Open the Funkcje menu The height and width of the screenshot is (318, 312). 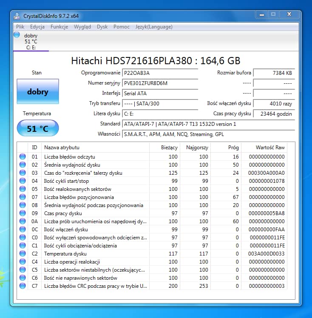pos(59,27)
